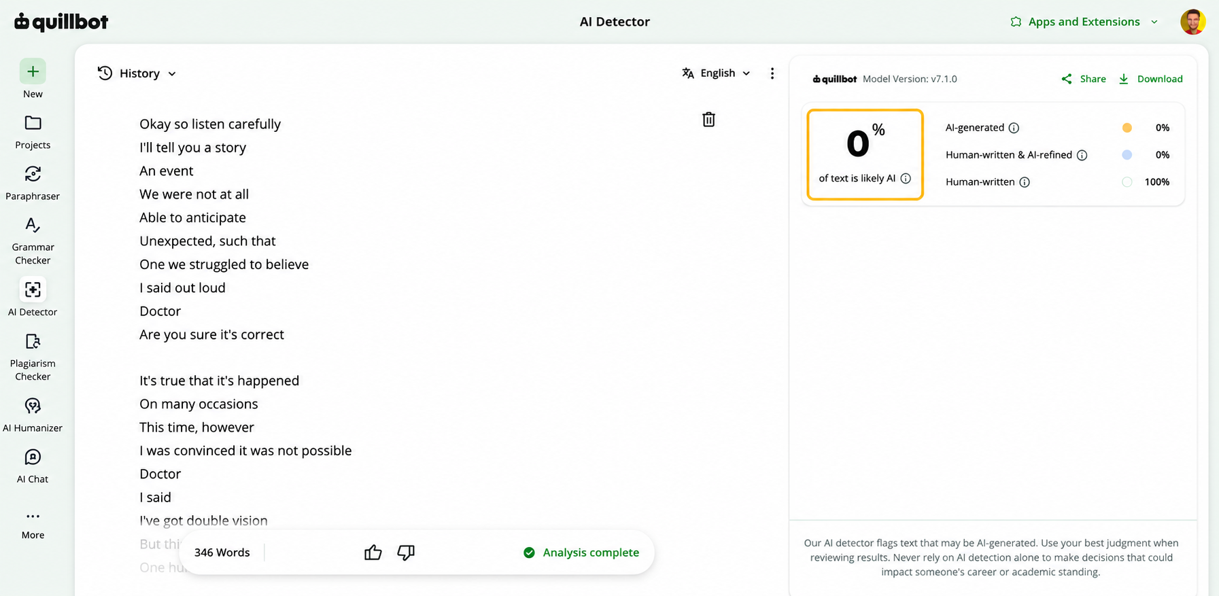
Task: Open the user profile avatar
Action: pyautogui.click(x=1192, y=22)
